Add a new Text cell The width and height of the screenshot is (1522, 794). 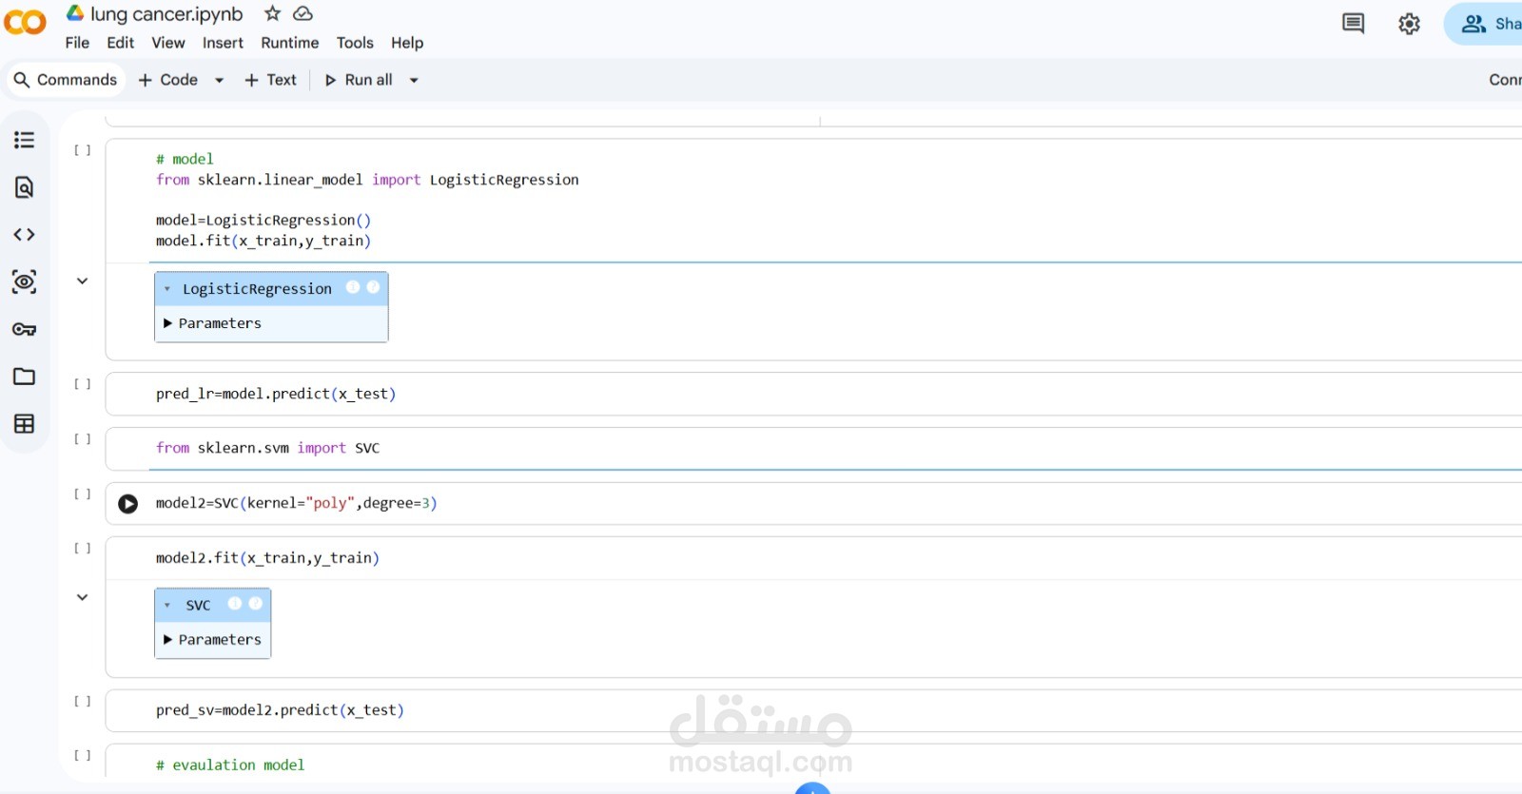[x=271, y=80]
